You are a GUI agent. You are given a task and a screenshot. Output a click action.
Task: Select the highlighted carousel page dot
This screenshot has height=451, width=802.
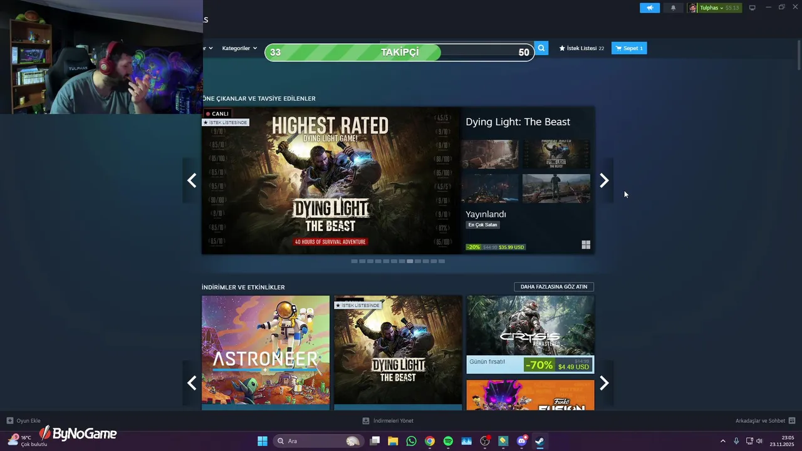410,261
